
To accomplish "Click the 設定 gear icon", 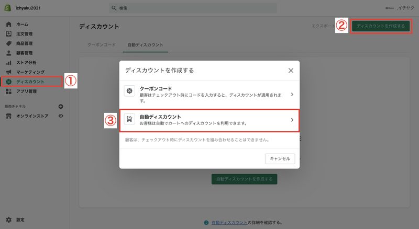I will click(9, 220).
